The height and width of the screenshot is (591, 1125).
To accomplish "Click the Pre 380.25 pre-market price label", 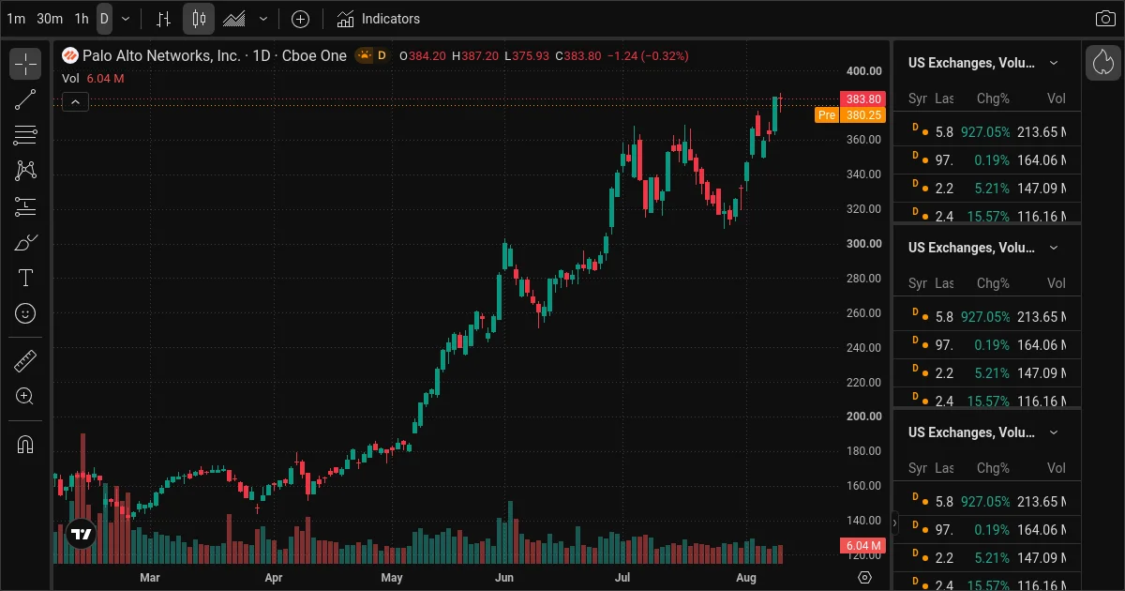I will click(x=850, y=115).
